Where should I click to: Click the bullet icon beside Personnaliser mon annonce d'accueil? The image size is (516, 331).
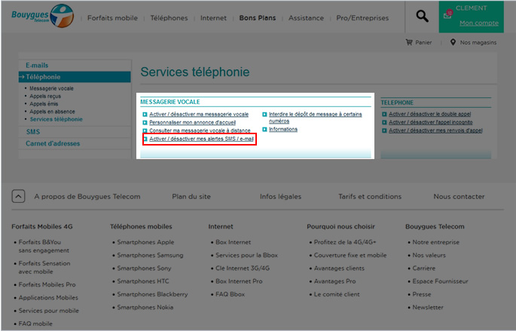point(145,122)
